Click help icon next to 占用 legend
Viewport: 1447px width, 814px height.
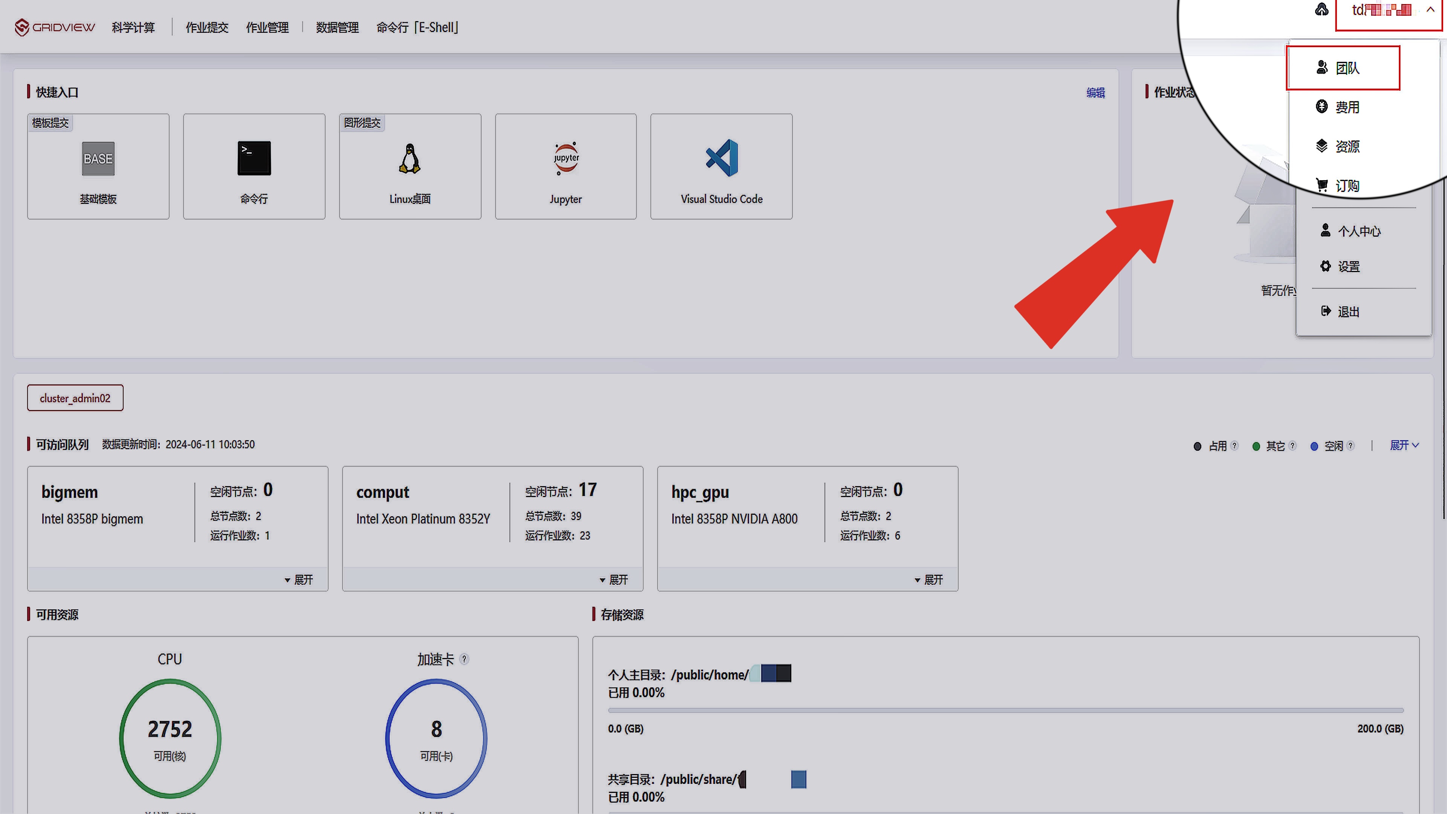(x=1234, y=445)
